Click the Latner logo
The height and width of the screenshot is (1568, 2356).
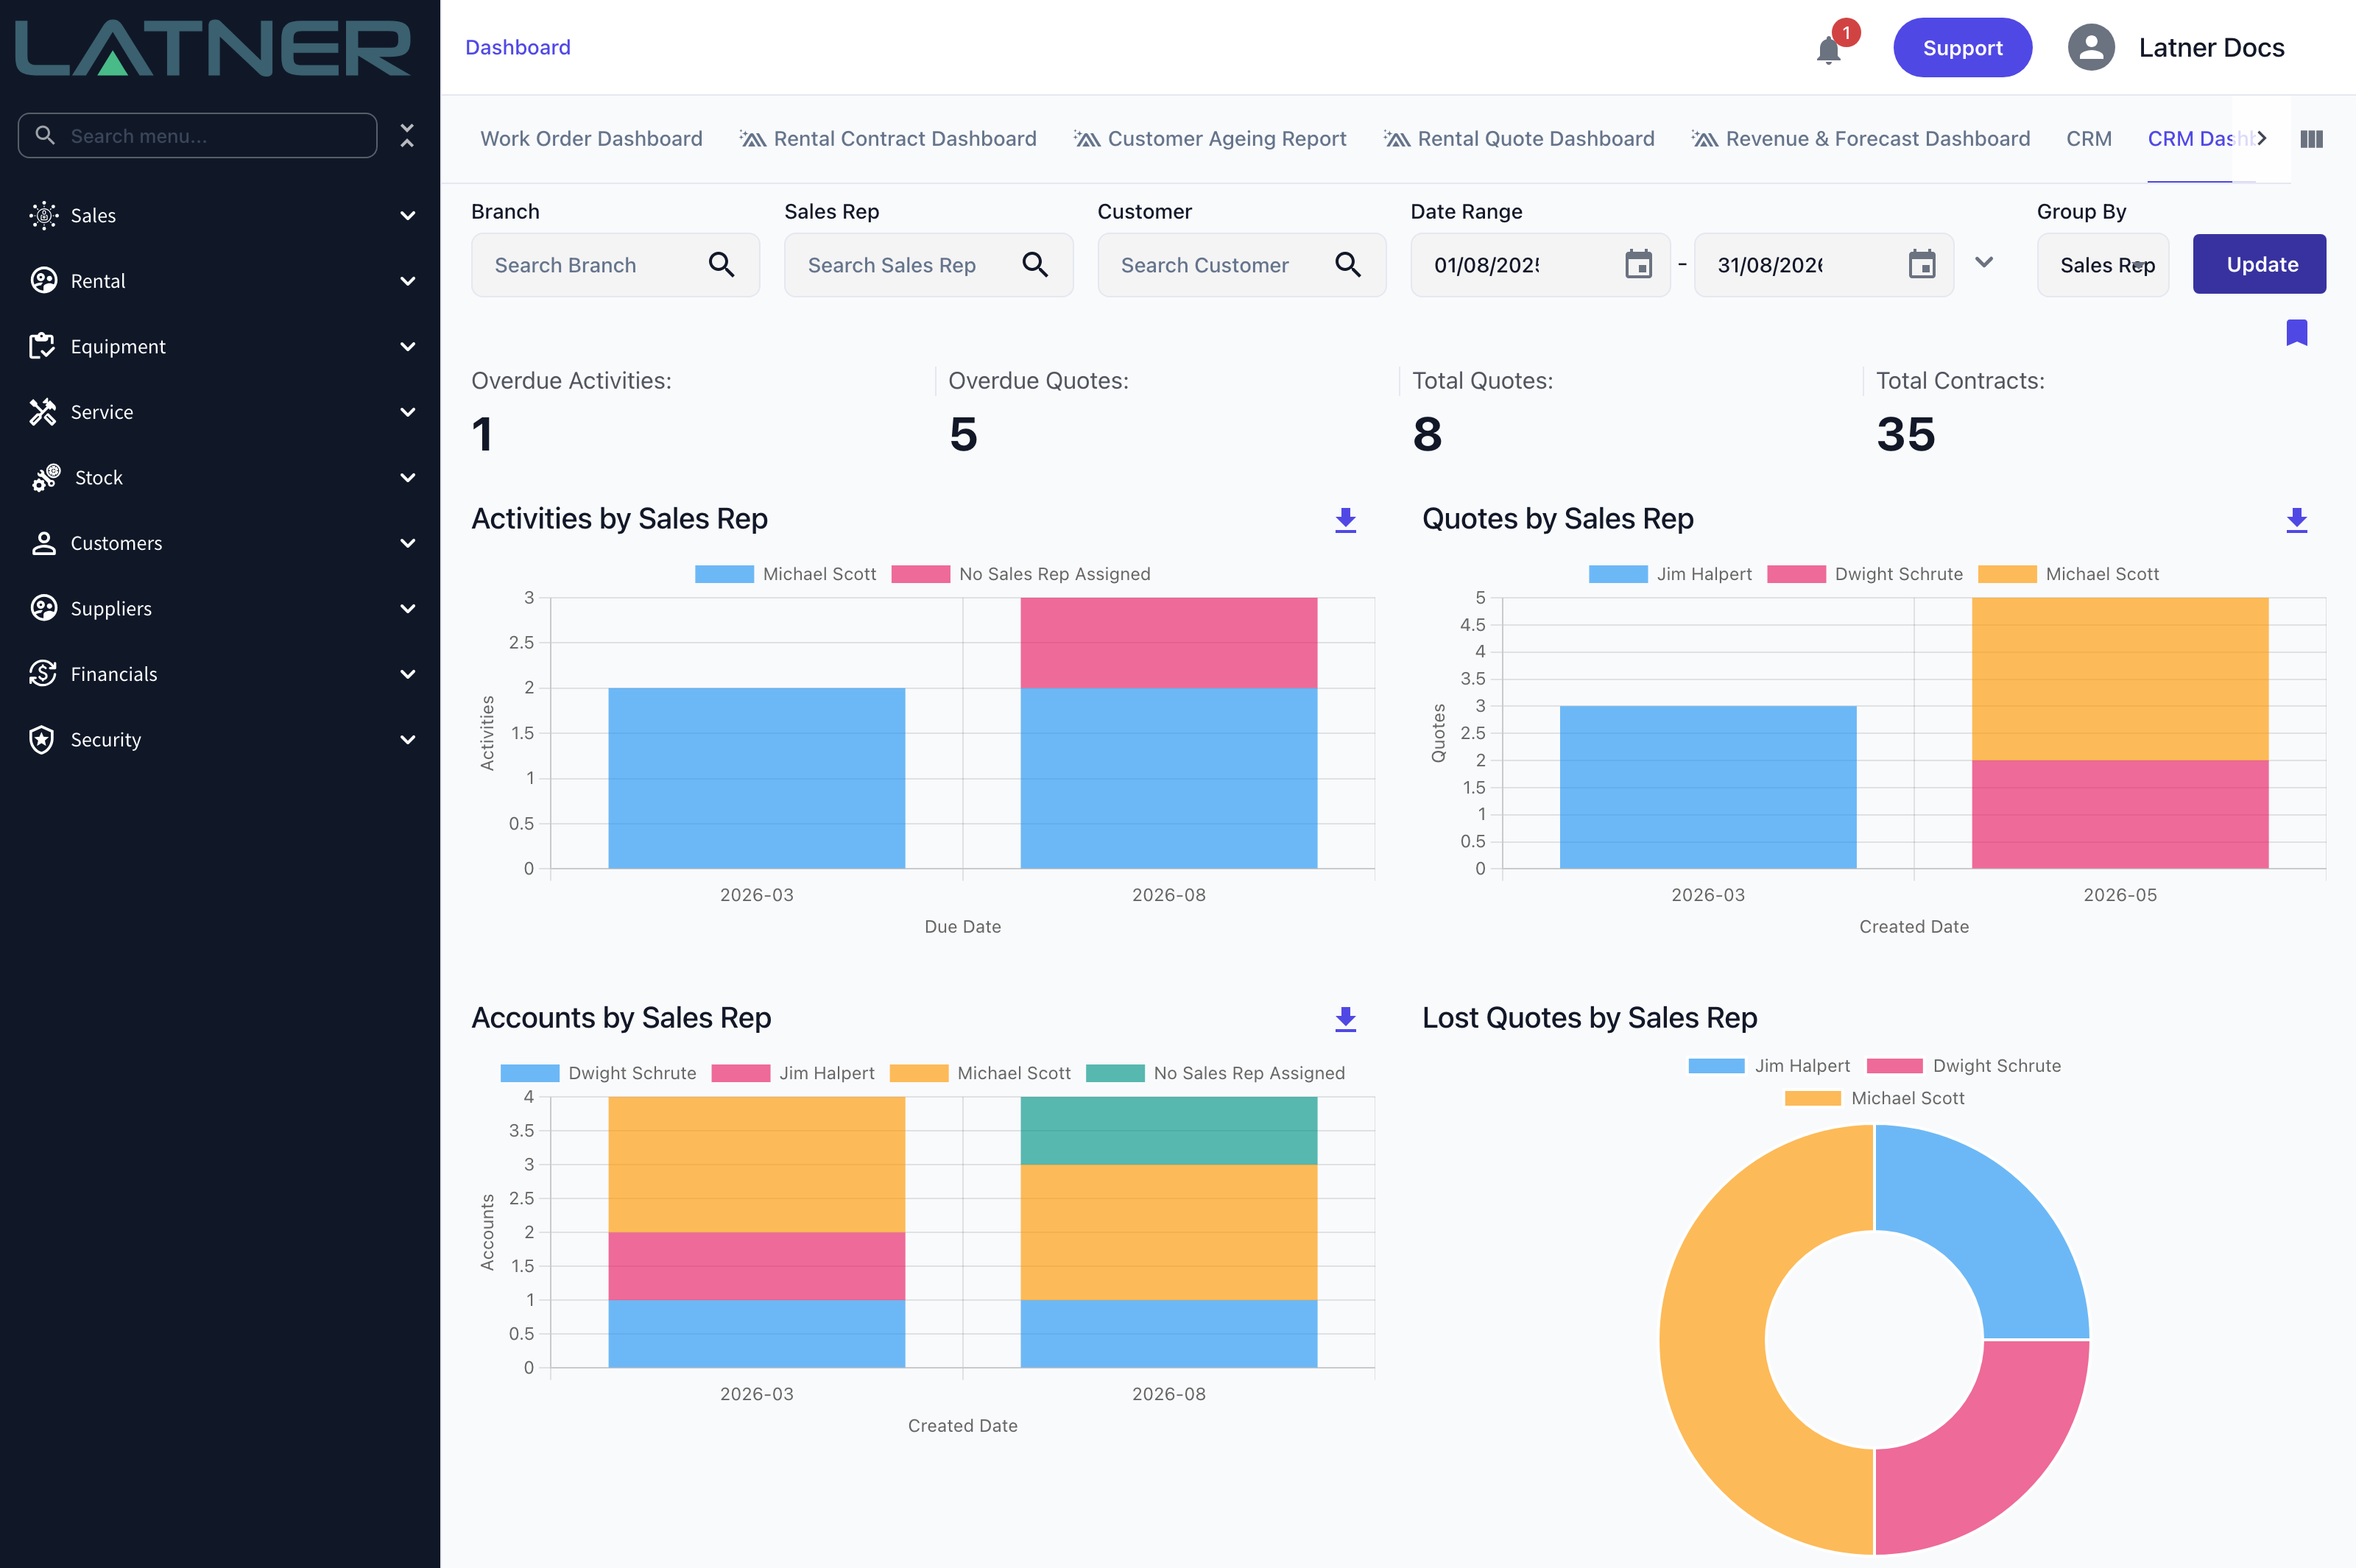tap(213, 47)
